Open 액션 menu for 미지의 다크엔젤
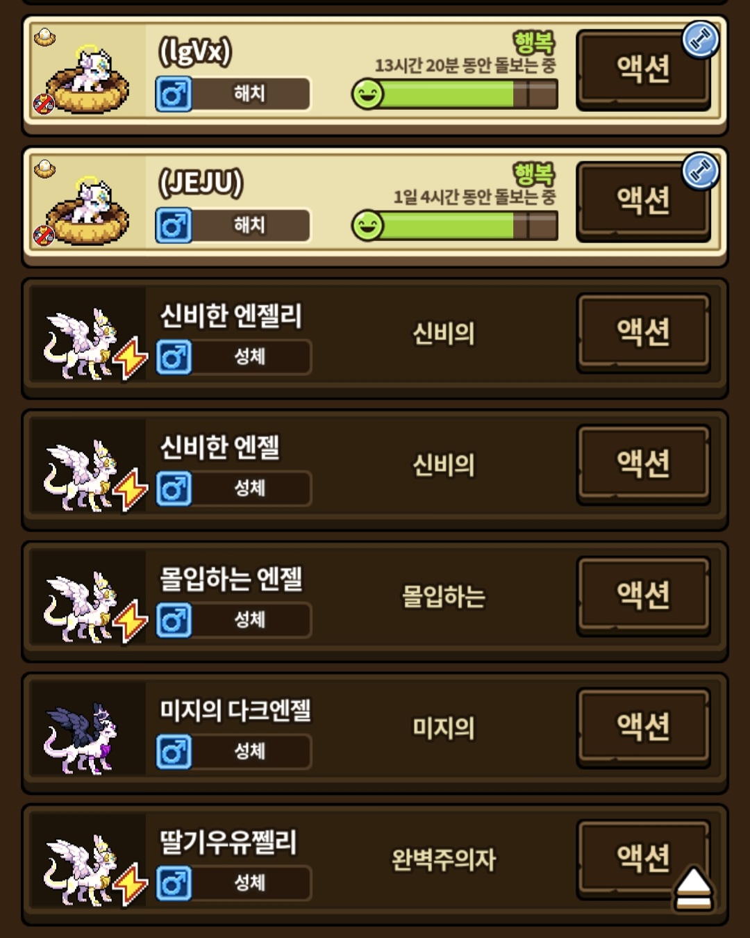750x938 pixels. [643, 727]
